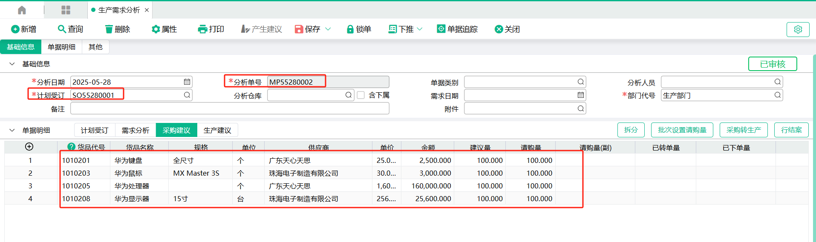Click 已下单量 column header
The height and width of the screenshot is (242, 816).
736,148
